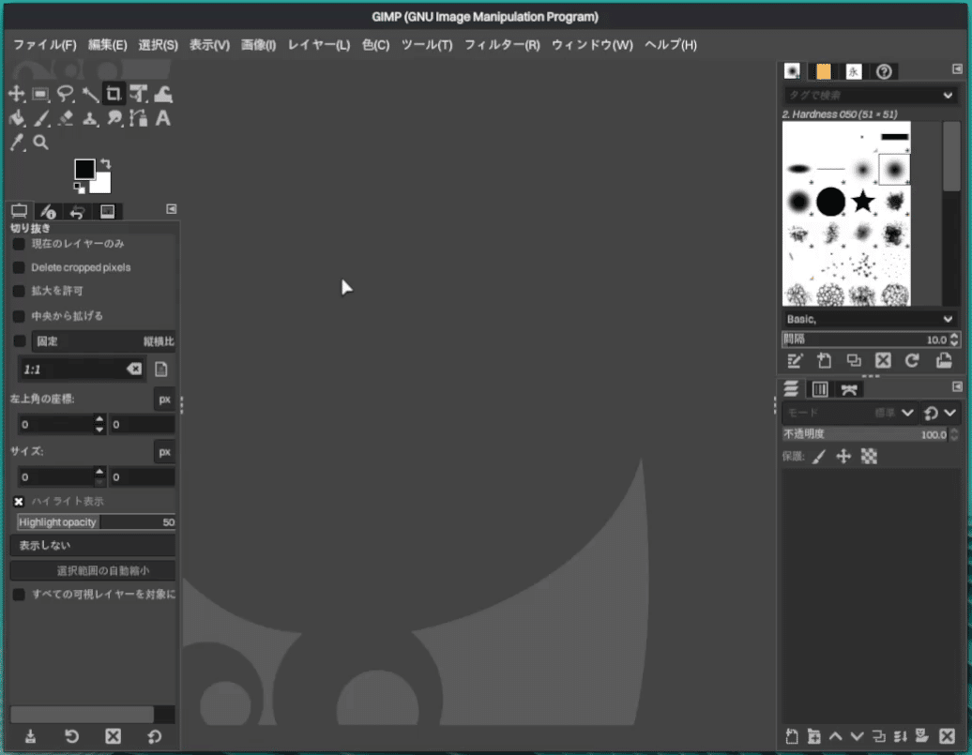Refresh the brushes list
Viewport: 972px width, 755px height.
pos(913,361)
